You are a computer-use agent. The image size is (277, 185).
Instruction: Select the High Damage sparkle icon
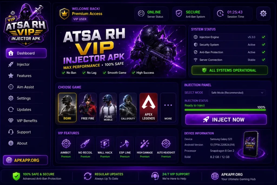tap(145, 144)
